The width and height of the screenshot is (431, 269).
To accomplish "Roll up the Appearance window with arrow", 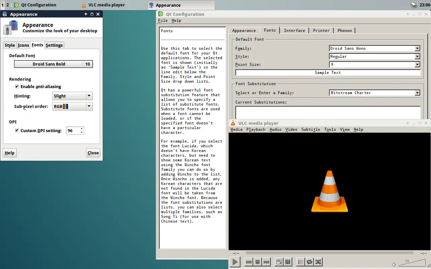I will click(x=86, y=14).
